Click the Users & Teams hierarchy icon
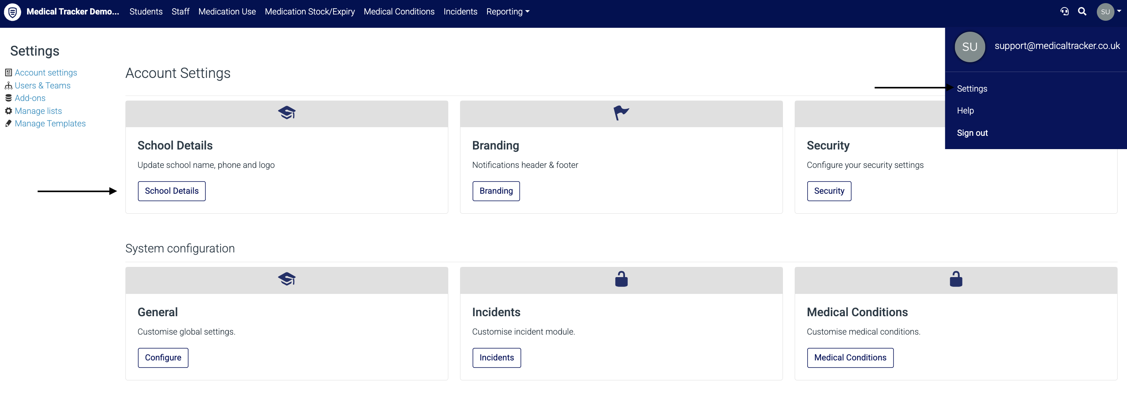 click(x=8, y=86)
